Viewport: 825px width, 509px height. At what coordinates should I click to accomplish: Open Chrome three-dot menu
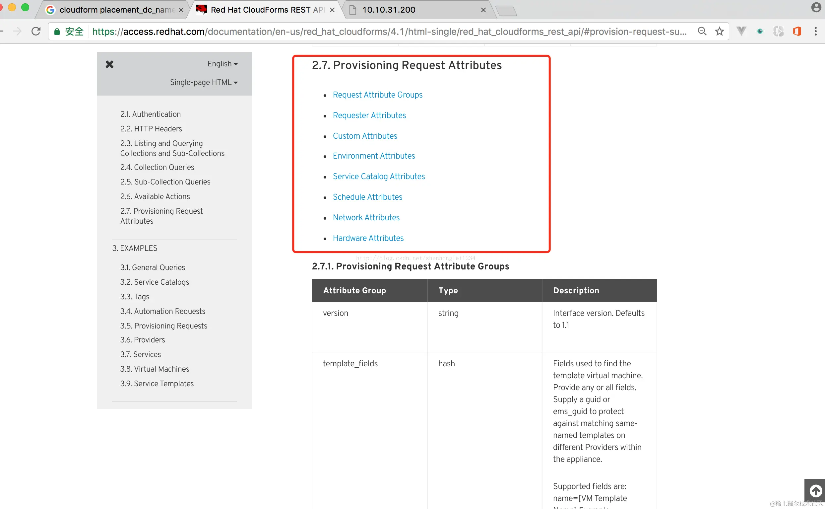coord(816,31)
